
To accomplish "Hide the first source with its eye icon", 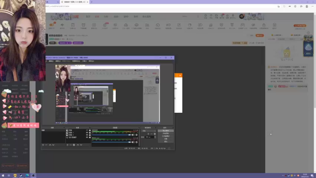I will click(x=87, y=131).
